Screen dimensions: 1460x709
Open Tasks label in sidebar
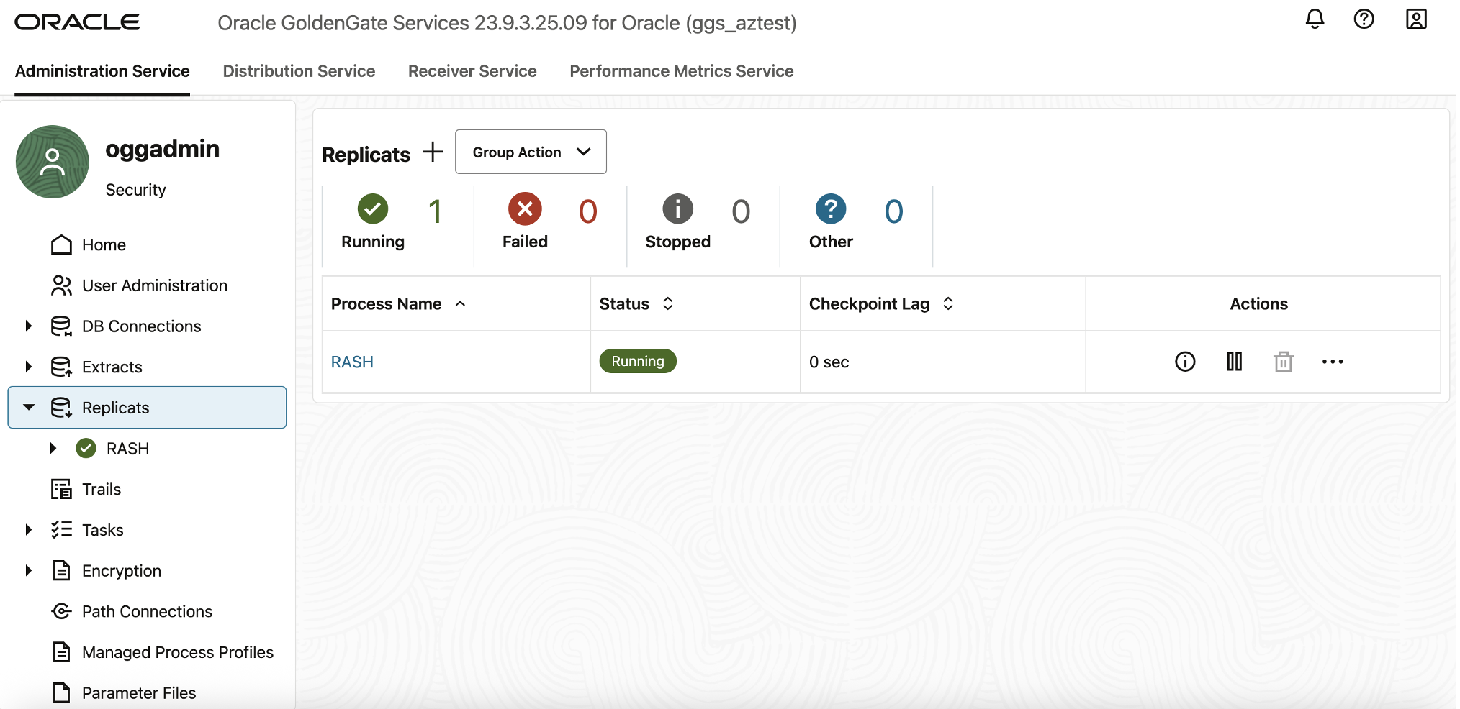point(103,530)
